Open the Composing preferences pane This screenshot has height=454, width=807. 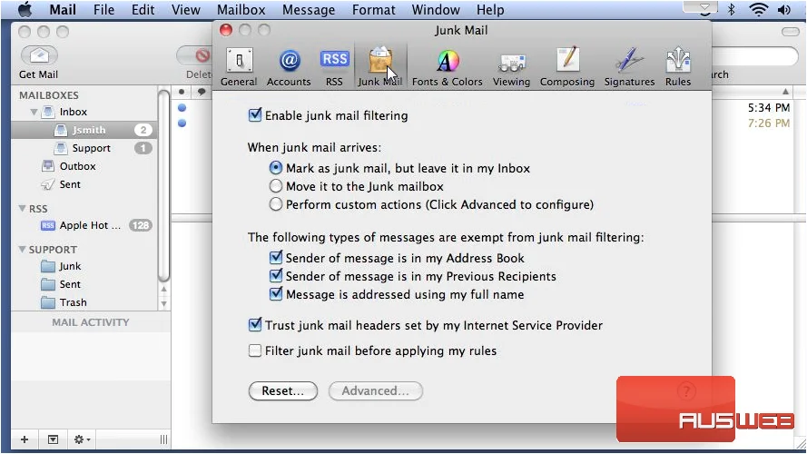[567, 67]
